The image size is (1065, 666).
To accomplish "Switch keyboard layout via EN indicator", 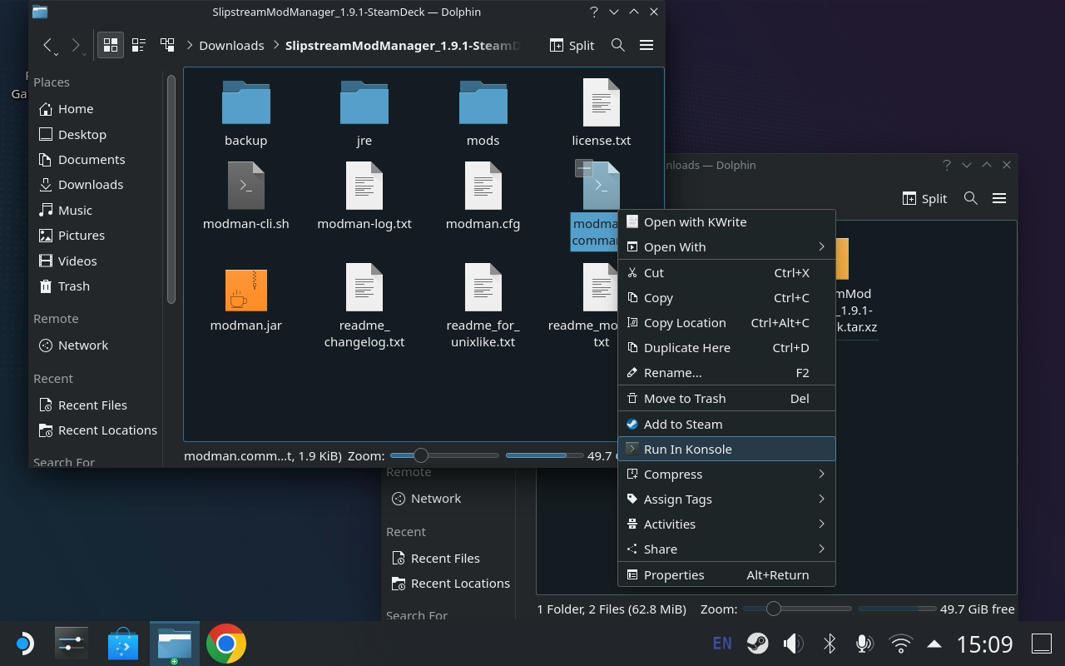I will (x=722, y=644).
